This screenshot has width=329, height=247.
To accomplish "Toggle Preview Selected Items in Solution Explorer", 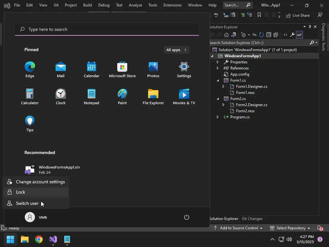I will pyautogui.click(x=299, y=35).
